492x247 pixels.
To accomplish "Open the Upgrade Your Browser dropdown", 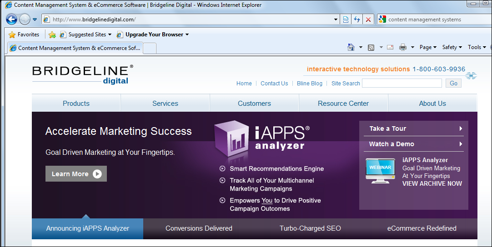I will point(153,35).
